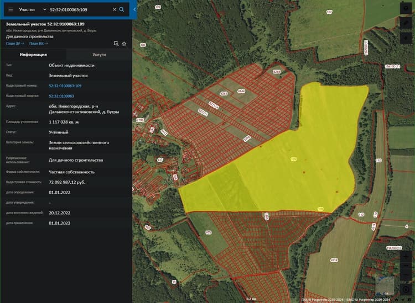Viewport: 415px width, 303px height.
Task: Clear the cadastral number search field
Action: click(x=115, y=9)
